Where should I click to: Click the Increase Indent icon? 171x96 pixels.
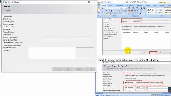tap(144, 8)
